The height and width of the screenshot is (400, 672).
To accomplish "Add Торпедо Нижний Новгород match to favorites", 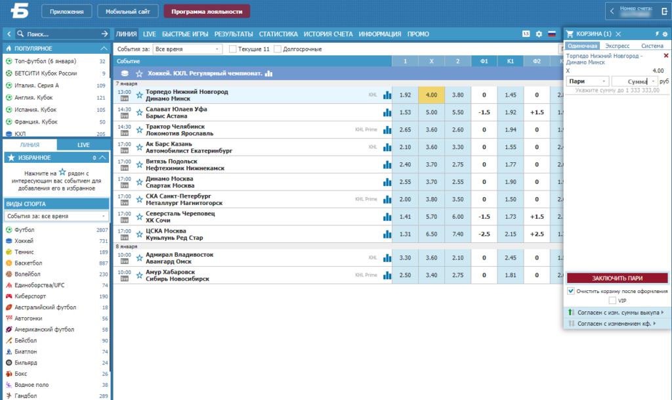I will pyautogui.click(x=139, y=95).
